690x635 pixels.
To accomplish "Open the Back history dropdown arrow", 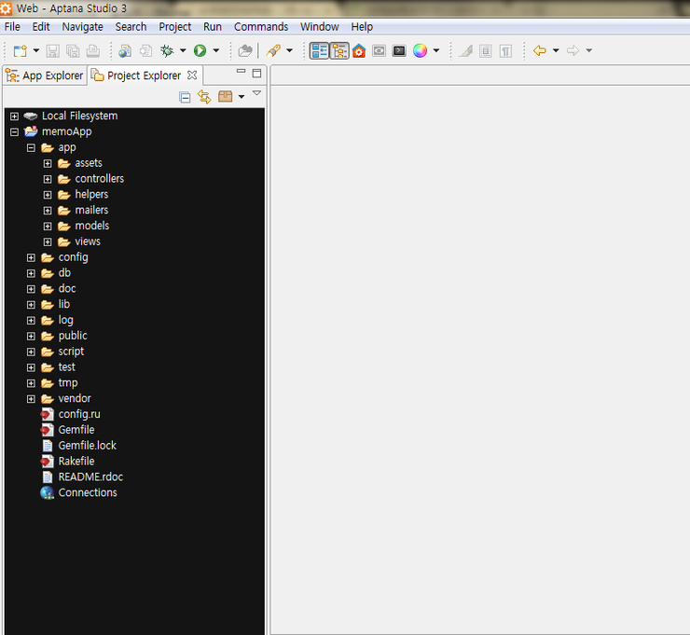I will pos(556,50).
